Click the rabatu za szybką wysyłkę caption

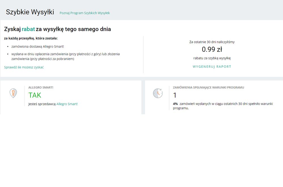click(x=212, y=58)
